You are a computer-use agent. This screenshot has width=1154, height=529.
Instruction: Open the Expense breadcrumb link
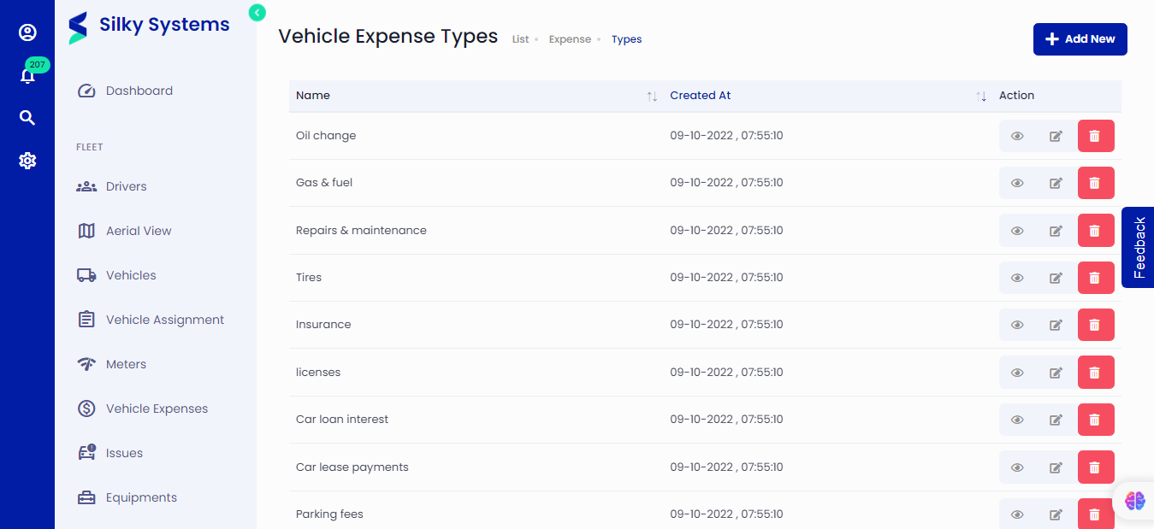[570, 38]
